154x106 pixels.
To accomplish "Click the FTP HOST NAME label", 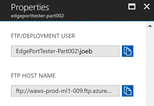I will tap(33, 76).
